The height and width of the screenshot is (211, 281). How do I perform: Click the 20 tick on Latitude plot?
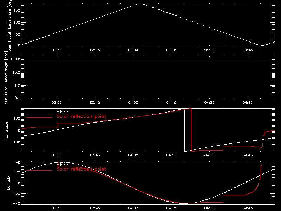18,172
